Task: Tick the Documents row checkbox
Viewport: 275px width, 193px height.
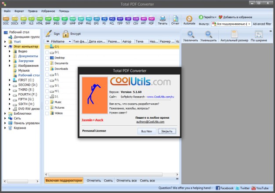Action: 47,63
